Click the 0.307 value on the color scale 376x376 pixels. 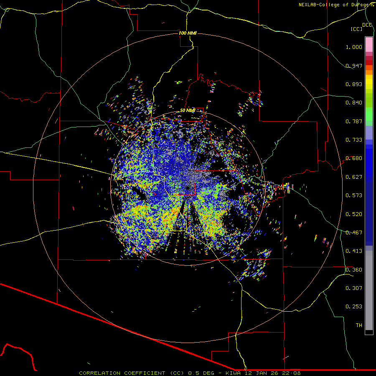click(354, 288)
